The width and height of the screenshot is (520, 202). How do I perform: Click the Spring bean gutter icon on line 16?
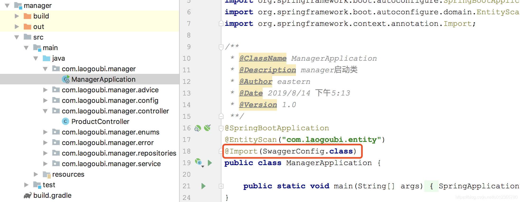[x=198, y=128]
